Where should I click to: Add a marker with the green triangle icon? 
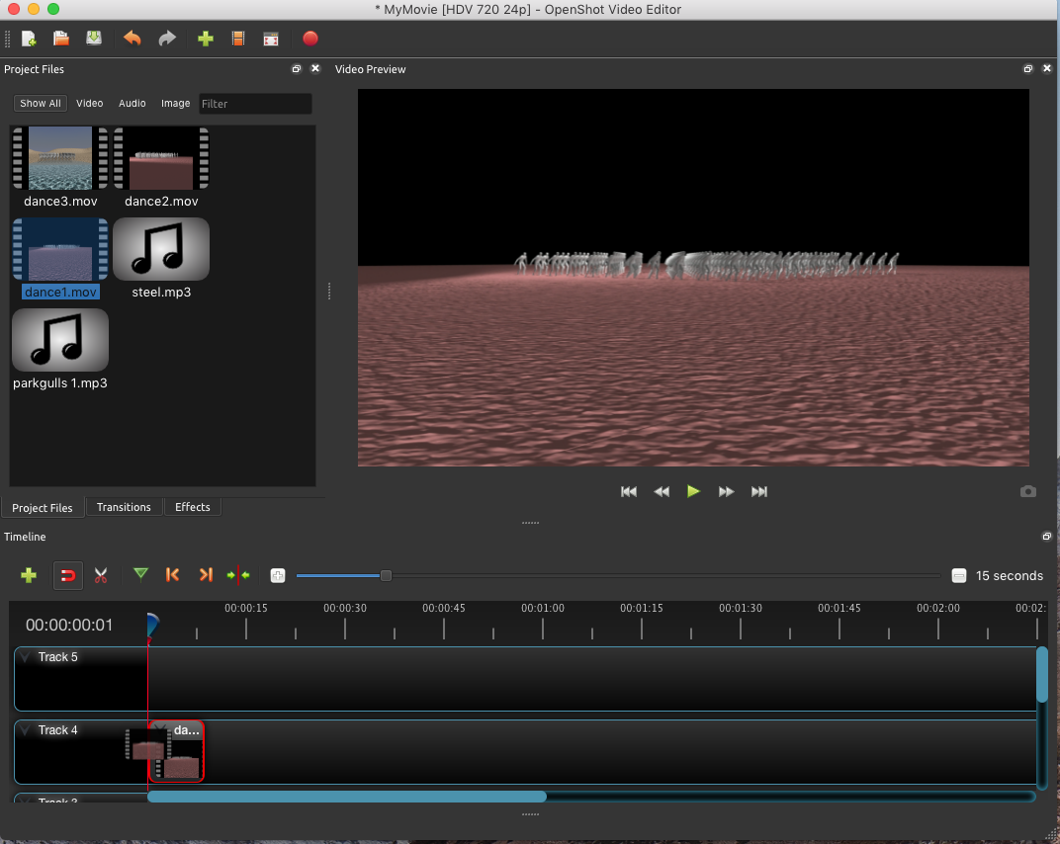[140, 575]
